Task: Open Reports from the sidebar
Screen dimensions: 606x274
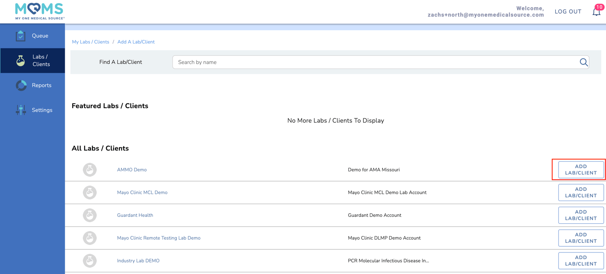Action: click(33, 85)
